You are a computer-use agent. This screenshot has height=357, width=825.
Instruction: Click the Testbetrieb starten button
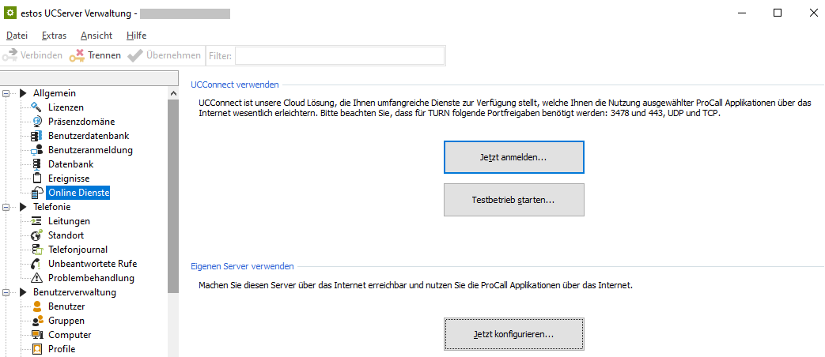(514, 200)
